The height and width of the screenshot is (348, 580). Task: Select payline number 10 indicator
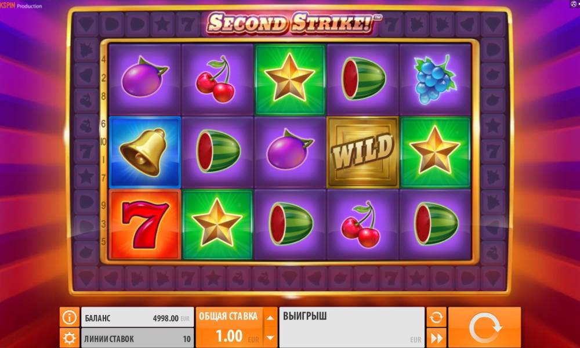tap(104, 142)
